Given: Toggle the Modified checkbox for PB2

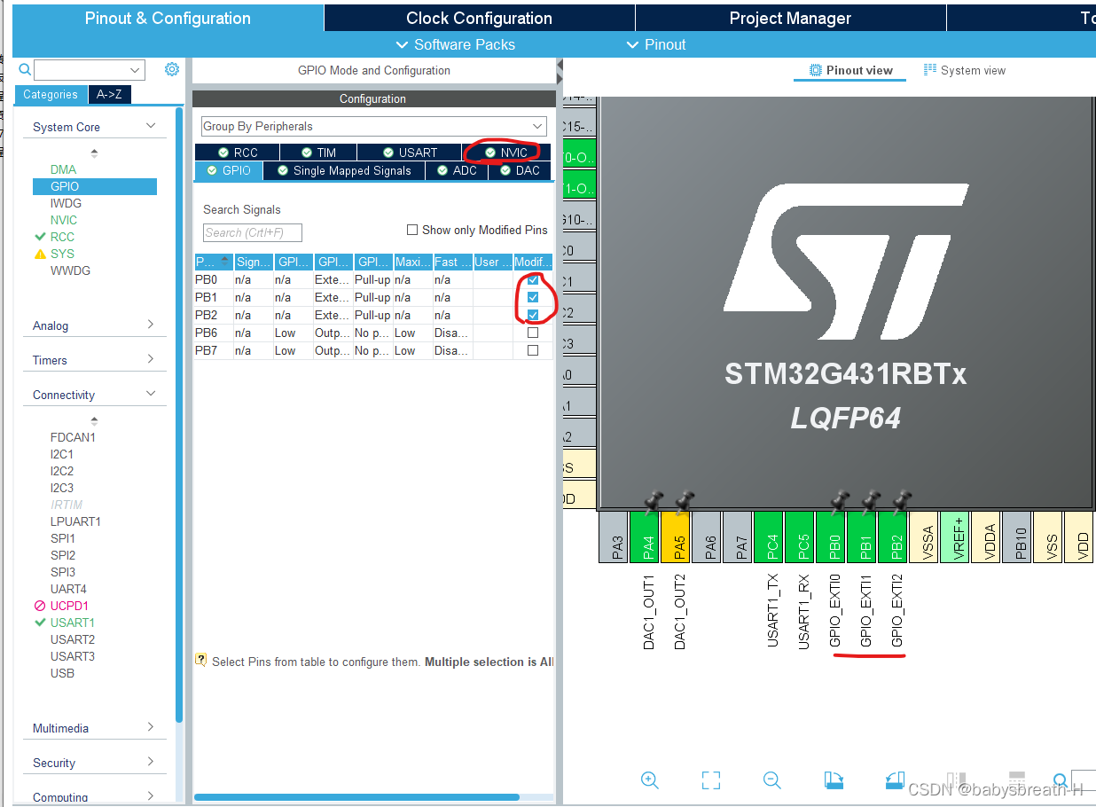Looking at the screenshot, I should (533, 316).
